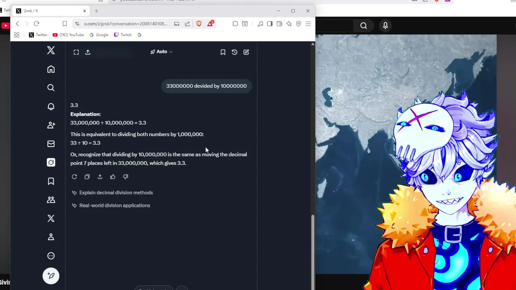Bookmark page with toolbar bookmark icon

(64, 24)
